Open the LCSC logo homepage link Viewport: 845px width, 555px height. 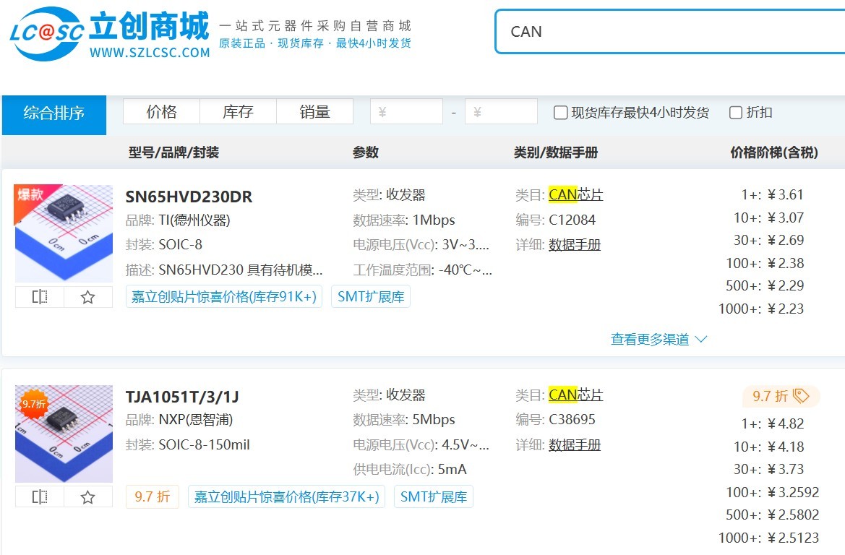click(x=109, y=35)
